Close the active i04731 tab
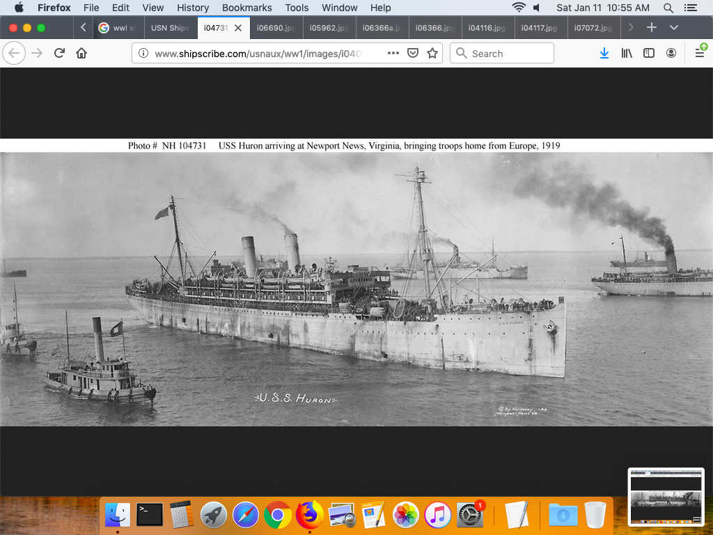This screenshot has width=713, height=535. coord(238,28)
